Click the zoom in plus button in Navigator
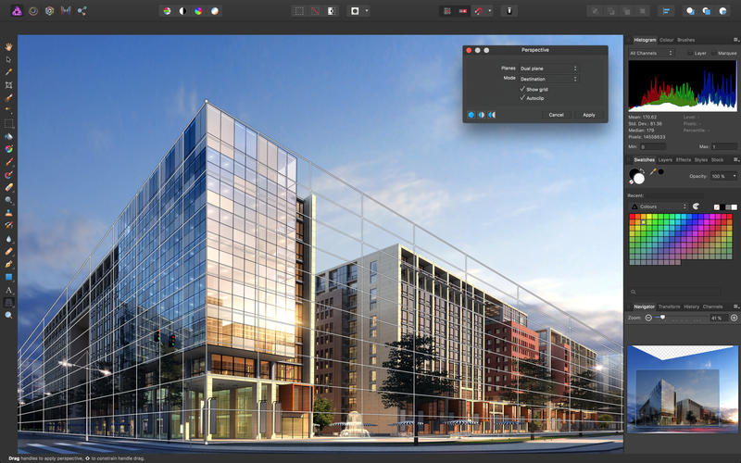Viewport: 741px width, 463px height. point(734,318)
